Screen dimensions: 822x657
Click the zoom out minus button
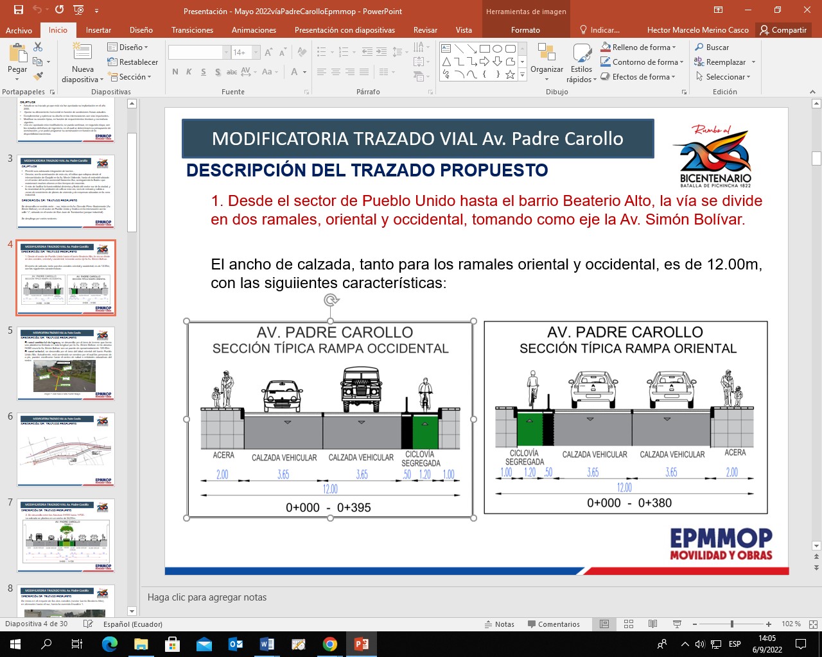coord(694,624)
